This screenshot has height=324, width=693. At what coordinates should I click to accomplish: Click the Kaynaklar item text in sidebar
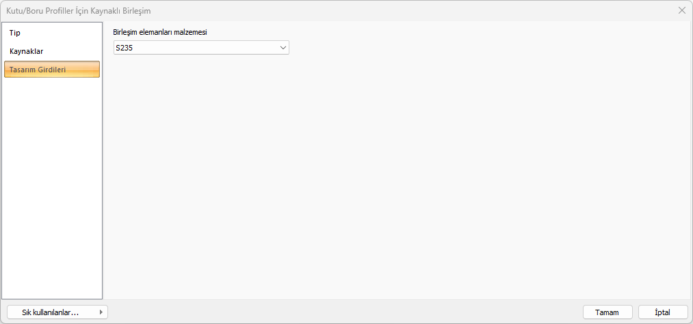click(27, 51)
